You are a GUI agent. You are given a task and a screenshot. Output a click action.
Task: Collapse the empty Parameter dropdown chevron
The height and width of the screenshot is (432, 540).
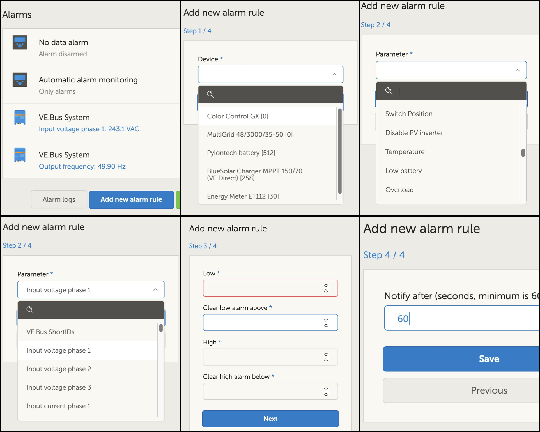click(517, 70)
